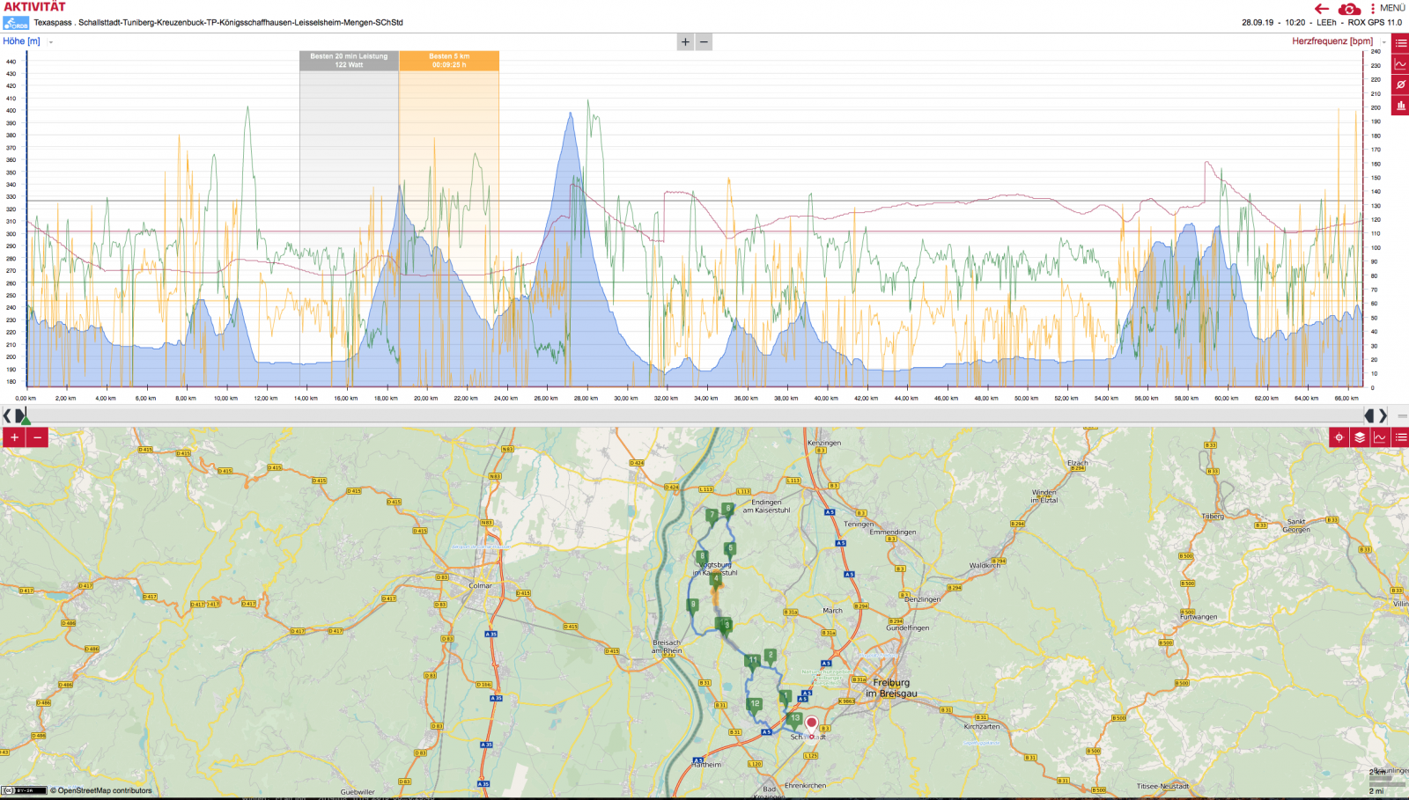
Task: Open the map layers selector
Action: pos(1360,437)
